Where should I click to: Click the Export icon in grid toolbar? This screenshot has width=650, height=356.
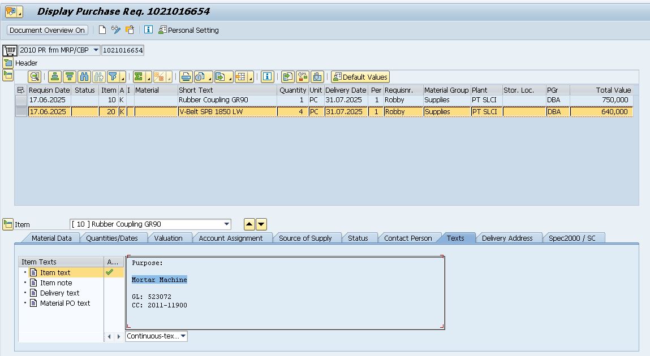click(221, 77)
